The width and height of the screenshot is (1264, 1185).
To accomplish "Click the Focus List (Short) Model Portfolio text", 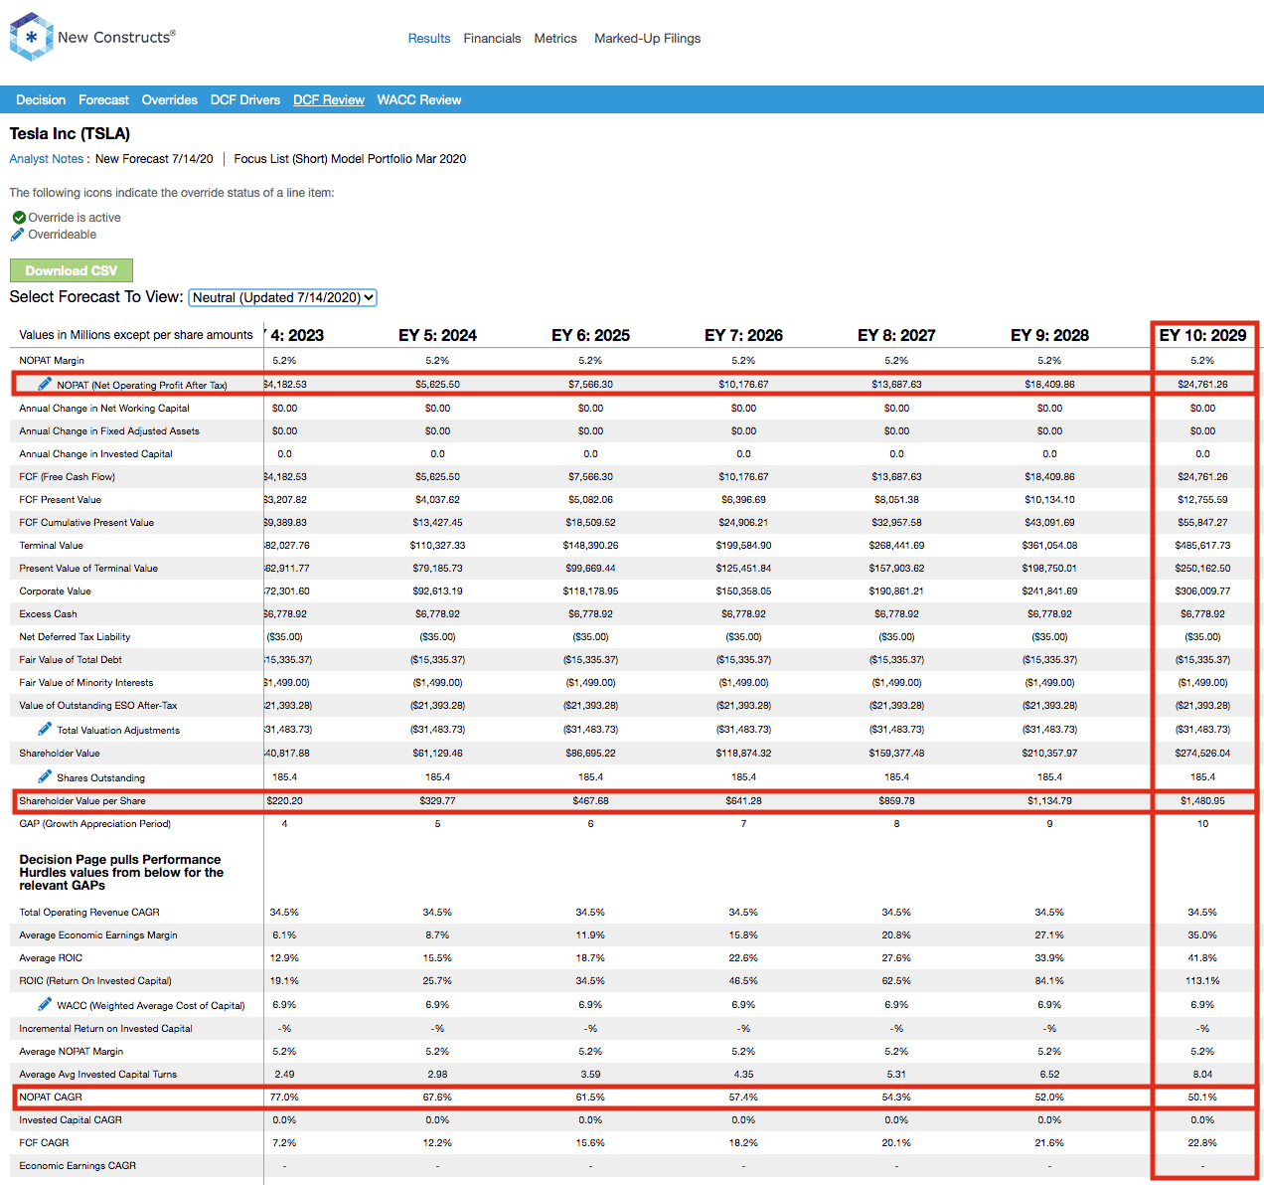I will click(350, 158).
